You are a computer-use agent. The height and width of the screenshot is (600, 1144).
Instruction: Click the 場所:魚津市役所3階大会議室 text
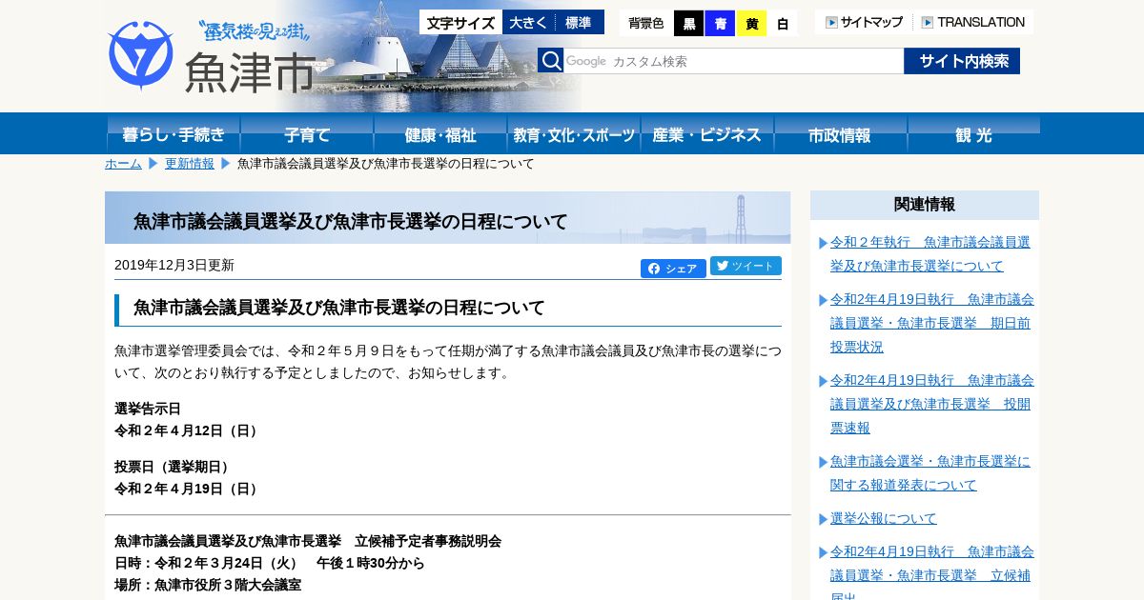[208, 585]
